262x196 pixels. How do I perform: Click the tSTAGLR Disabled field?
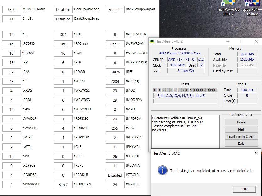pyautogui.click(x=115, y=175)
